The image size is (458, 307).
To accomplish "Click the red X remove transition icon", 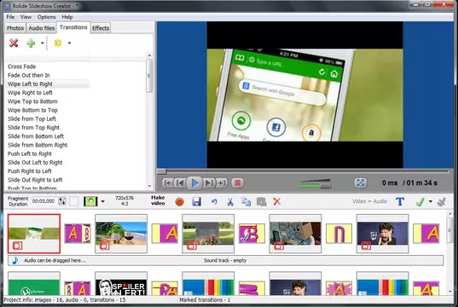I will point(14,43).
